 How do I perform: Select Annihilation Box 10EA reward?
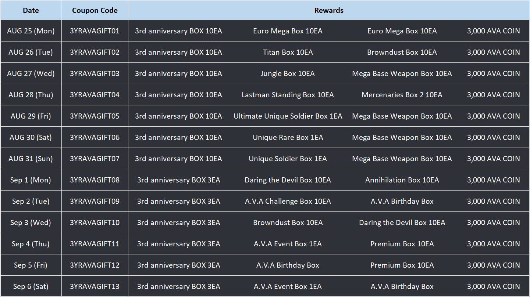click(x=402, y=180)
